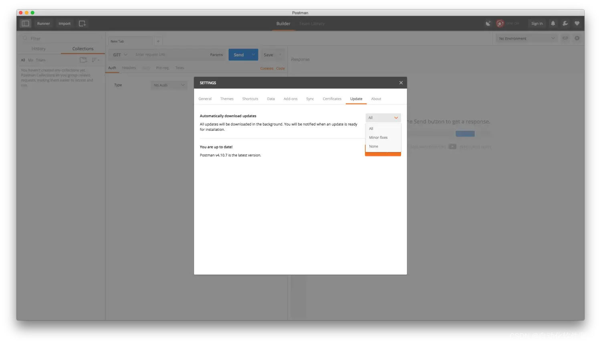Click the blue Send button
601x344 pixels.
tap(239, 55)
